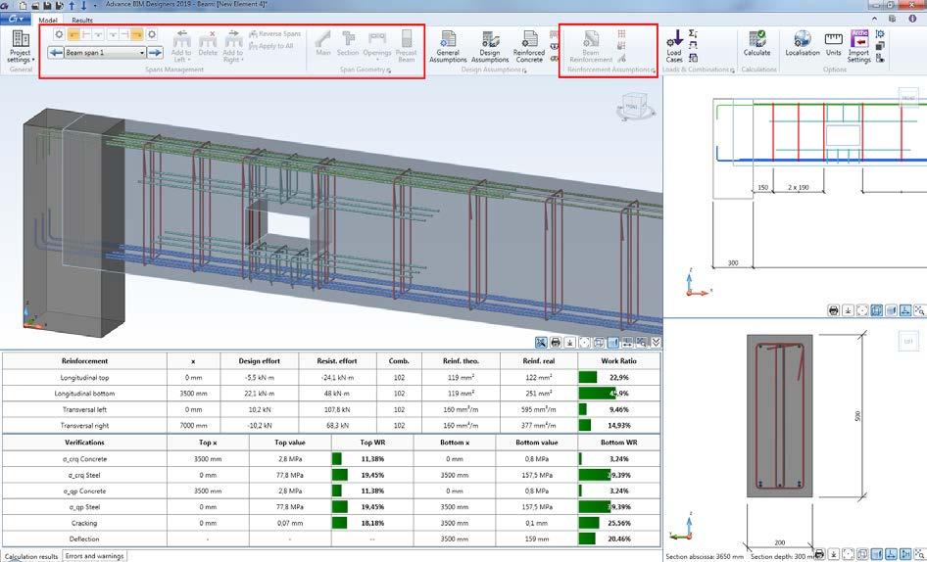This screenshot has height=562, width=927.
Task: Open the Loads & Combinations dialog launcher
Action: pos(732,70)
